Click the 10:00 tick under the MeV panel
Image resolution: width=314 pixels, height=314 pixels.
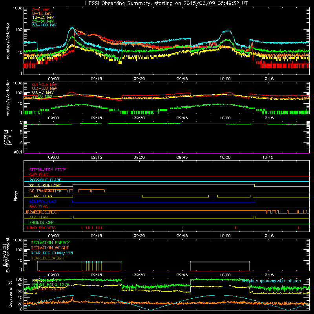coord(225,118)
